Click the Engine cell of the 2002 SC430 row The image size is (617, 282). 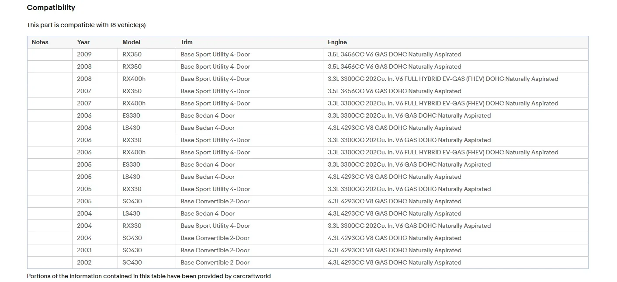[456, 263]
